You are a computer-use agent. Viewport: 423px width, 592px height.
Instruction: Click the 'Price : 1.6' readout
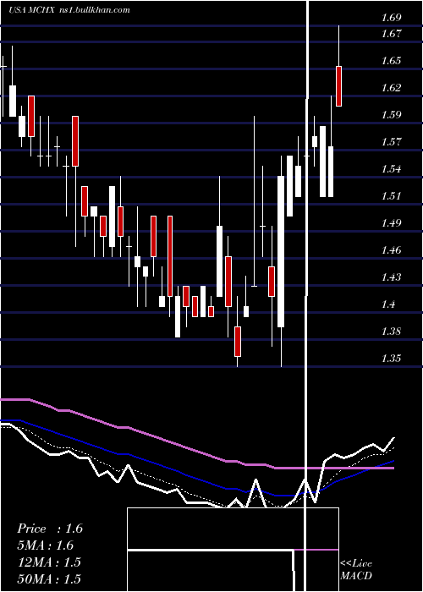click(49, 529)
